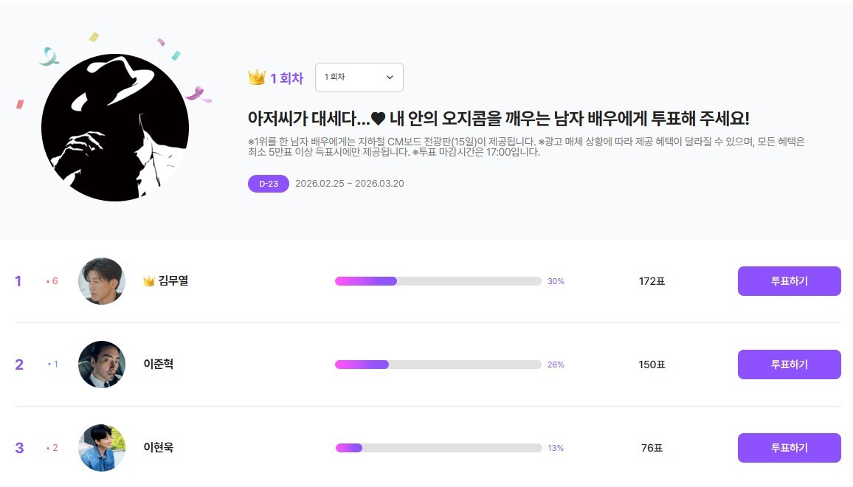Click the black fedora silhouette poll image
The width and height of the screenshot is (853, 487).
[x=116, y=126]
